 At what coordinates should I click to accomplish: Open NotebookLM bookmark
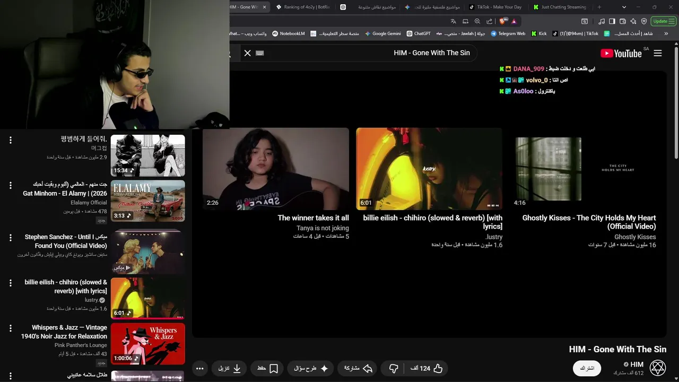point(289,33)
